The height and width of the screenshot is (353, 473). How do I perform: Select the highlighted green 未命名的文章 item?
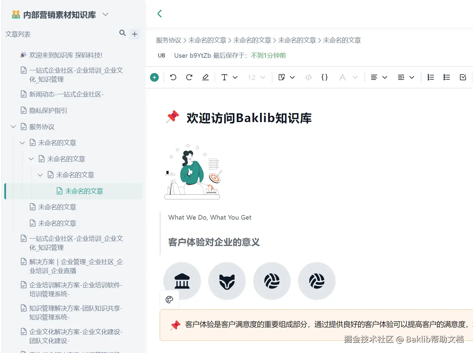click(74, 191)
